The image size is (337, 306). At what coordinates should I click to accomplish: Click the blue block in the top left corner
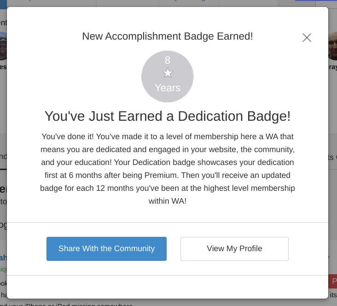(3, 3)
